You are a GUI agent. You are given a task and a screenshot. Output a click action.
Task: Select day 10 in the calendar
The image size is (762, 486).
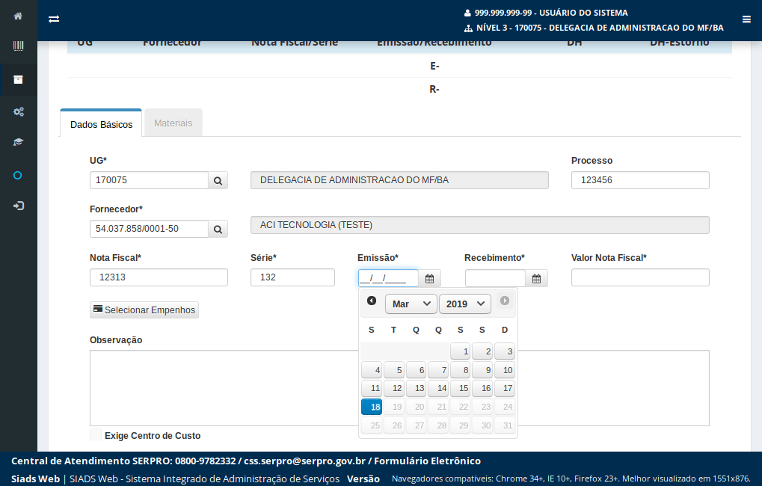point(505,370)
